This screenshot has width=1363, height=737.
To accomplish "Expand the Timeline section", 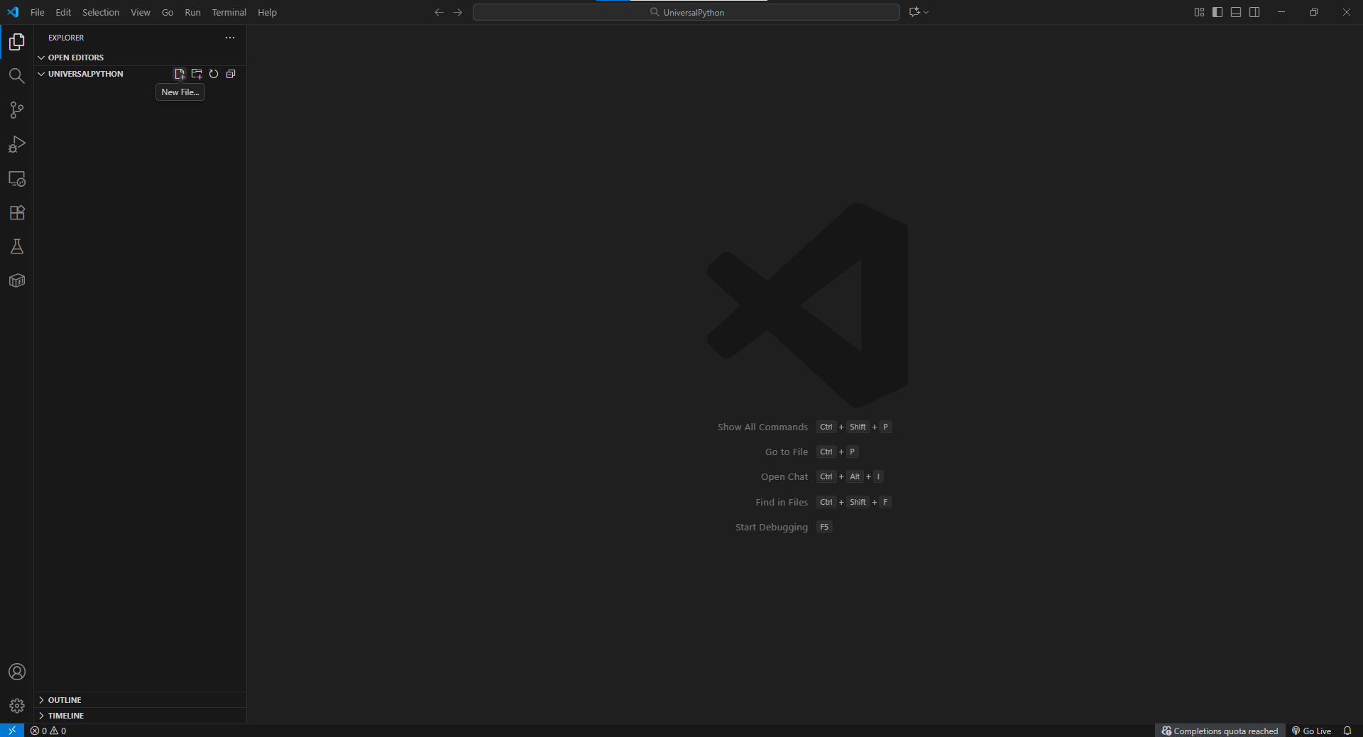I will (66, 716).
